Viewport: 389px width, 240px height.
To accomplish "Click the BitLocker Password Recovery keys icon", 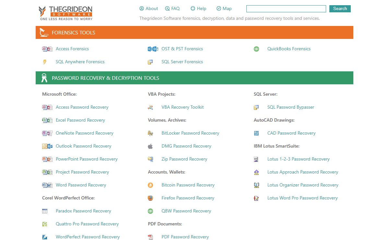I will click(150, 133).
